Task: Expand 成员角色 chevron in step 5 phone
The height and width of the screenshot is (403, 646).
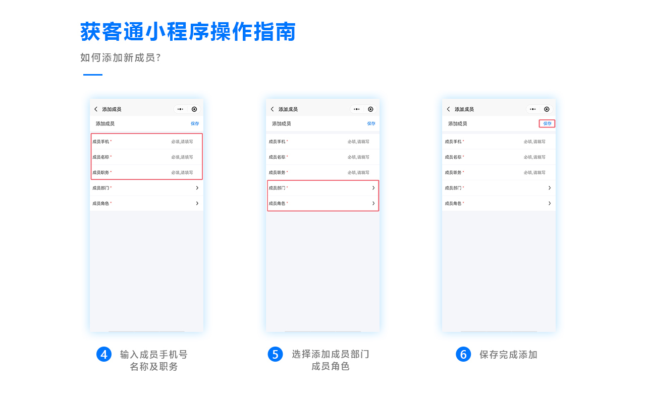Action: [373, 204]
